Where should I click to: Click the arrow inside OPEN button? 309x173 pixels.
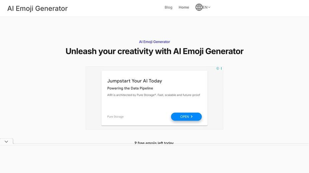[191, 117]
